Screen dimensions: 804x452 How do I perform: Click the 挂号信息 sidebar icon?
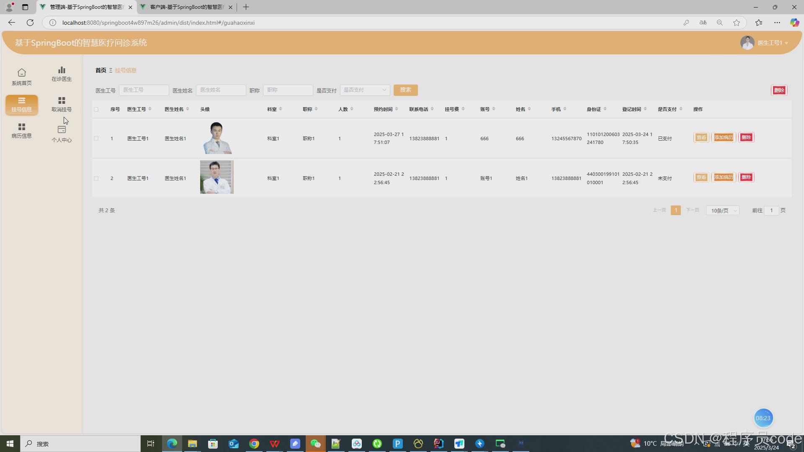[22, 100]
